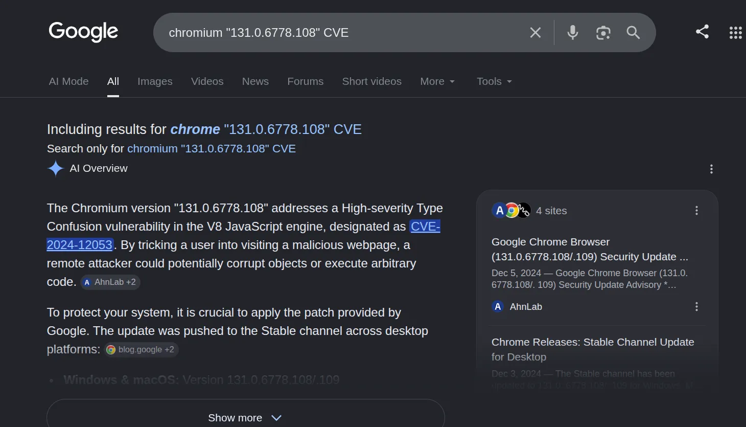Switch to Images tab
Image resolution: width=746 pixels, height=427 pixels.
click(x=155, y=81)
